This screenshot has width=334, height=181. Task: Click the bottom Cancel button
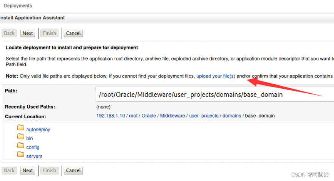73,170
